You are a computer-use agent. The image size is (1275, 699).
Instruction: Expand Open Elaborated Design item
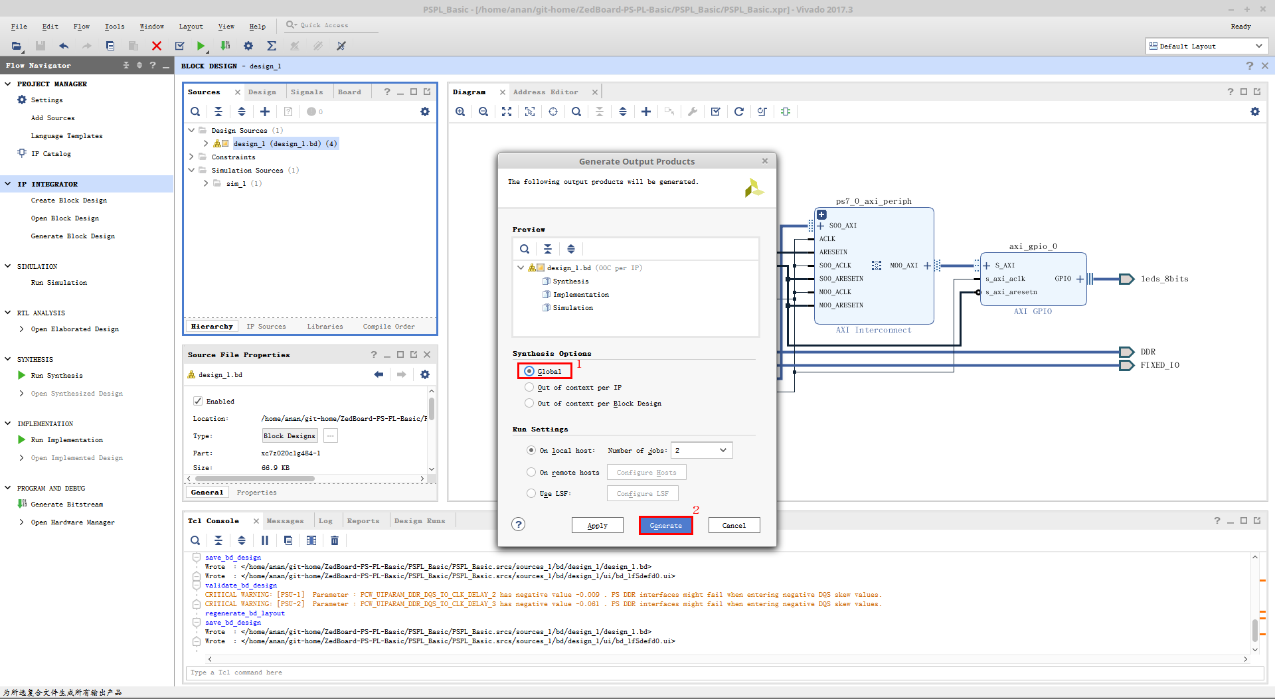coord(22,329)
